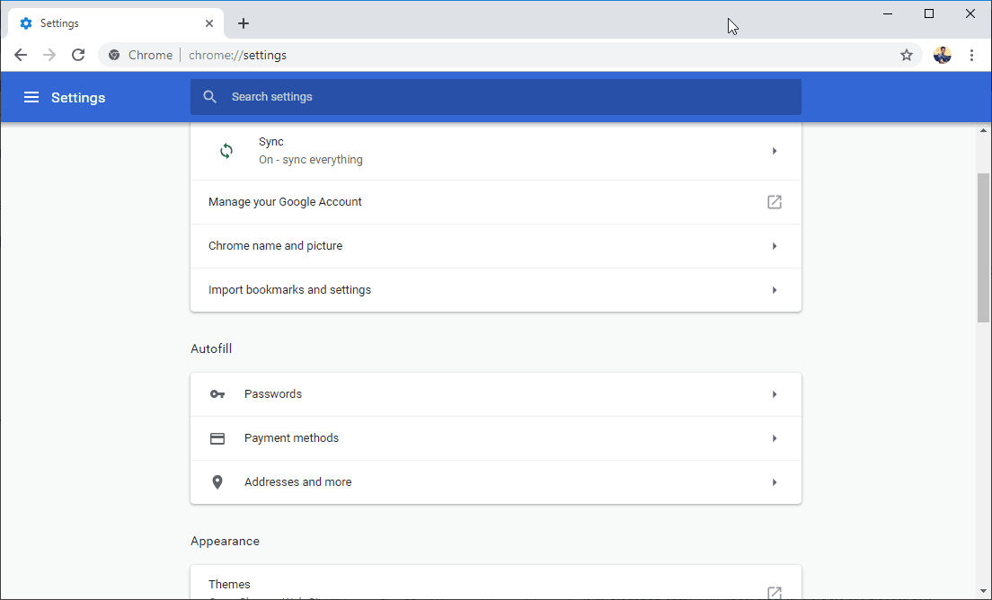Click the scrollbar up arrow

tap(983, 130)
